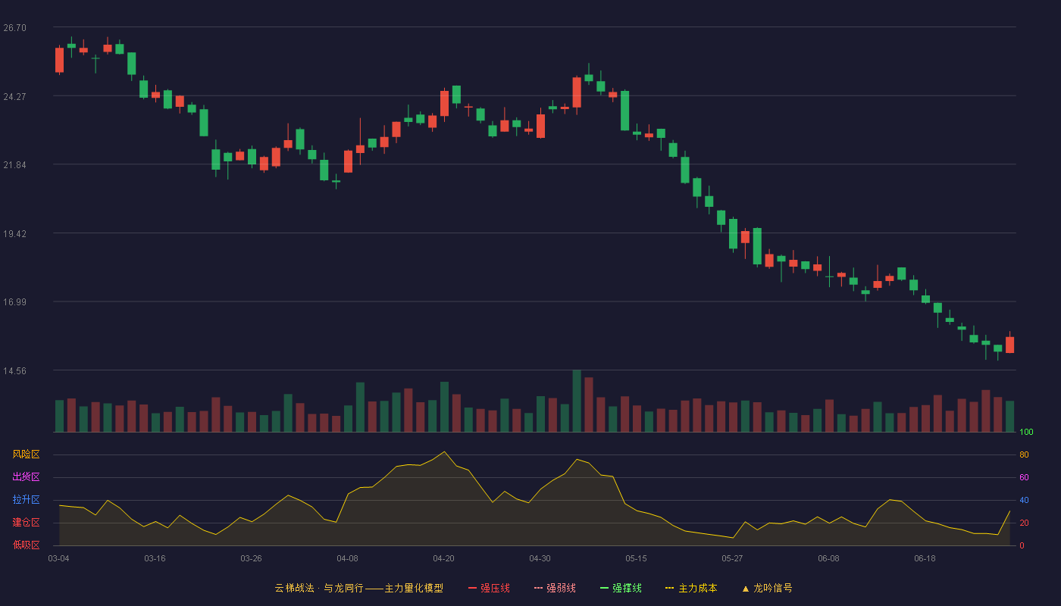The height and width of the screenshot is (606, 1061).
Task: Click the 26.70 price axis label
Action: coord(14,28)
